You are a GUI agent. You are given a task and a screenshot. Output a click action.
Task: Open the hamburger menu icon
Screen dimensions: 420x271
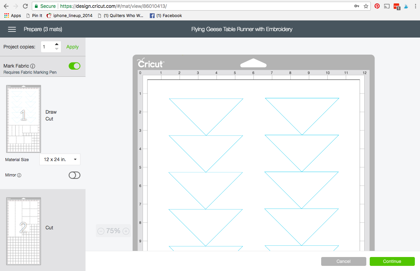click(x=12, y=29)
